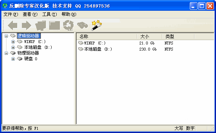Expand the 硬盘 0 tree node
Screen dimensions: 216x133
click(13, 59)
